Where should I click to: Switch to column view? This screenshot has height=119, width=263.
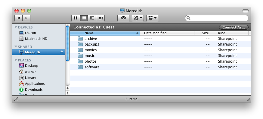pos(92,18)
